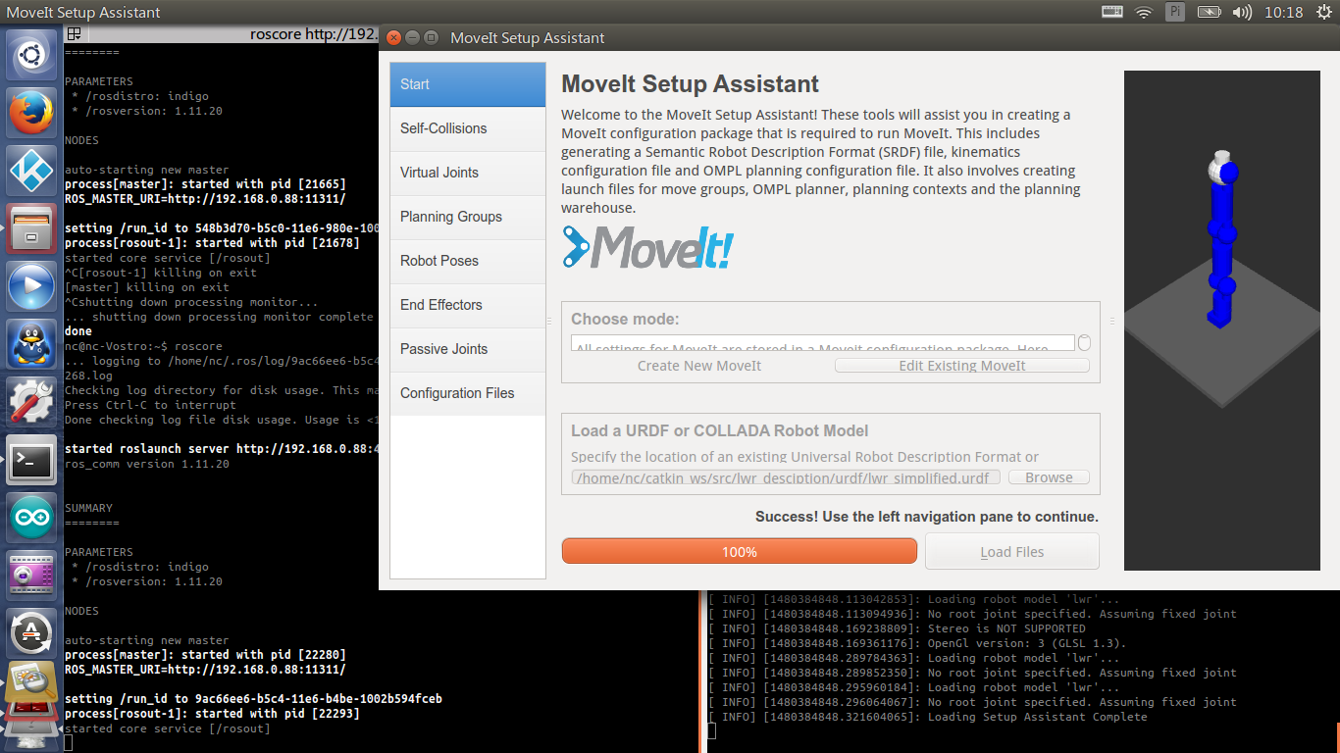Launch Kodi media center from dock
The height and width of the screenshot is (753, 1340).
(32, 170)
